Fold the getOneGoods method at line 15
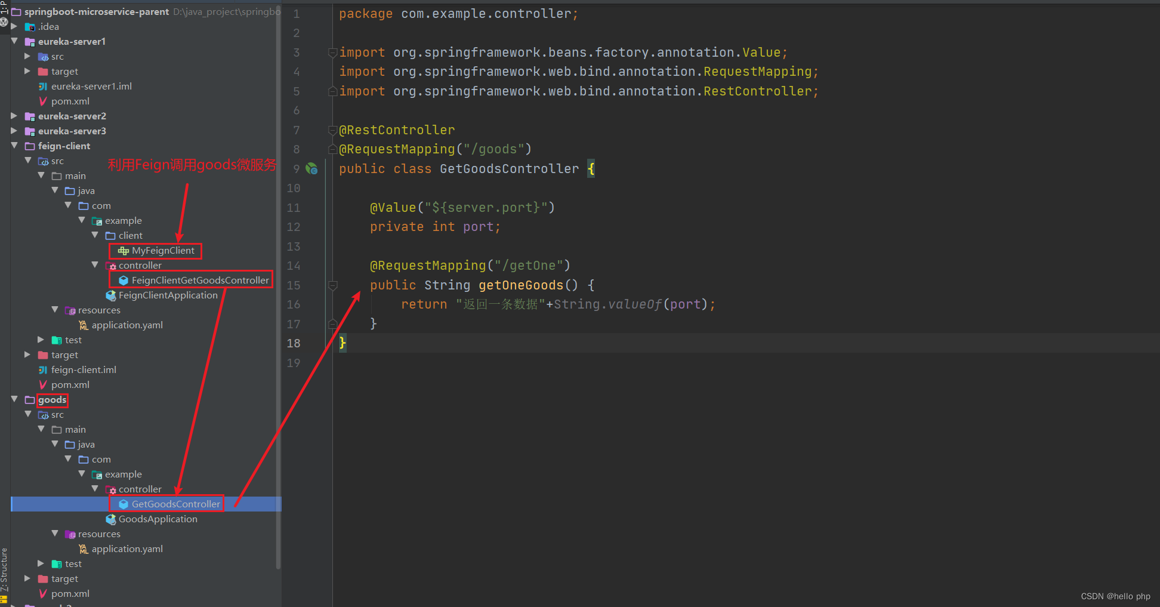 333,285
